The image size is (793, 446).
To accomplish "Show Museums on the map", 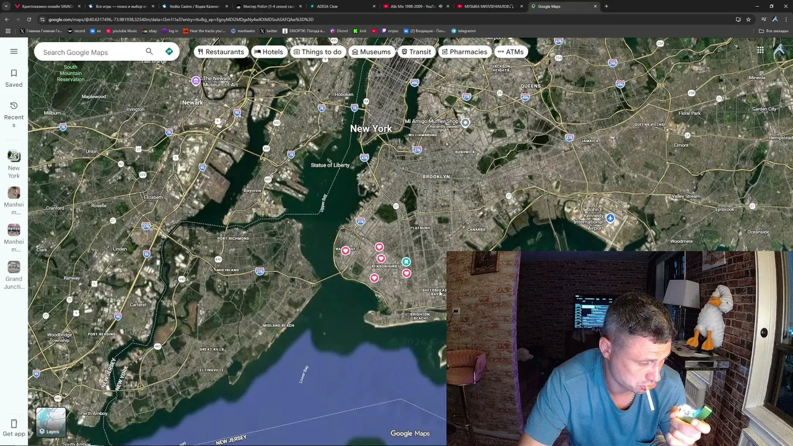I will (371, 52).
